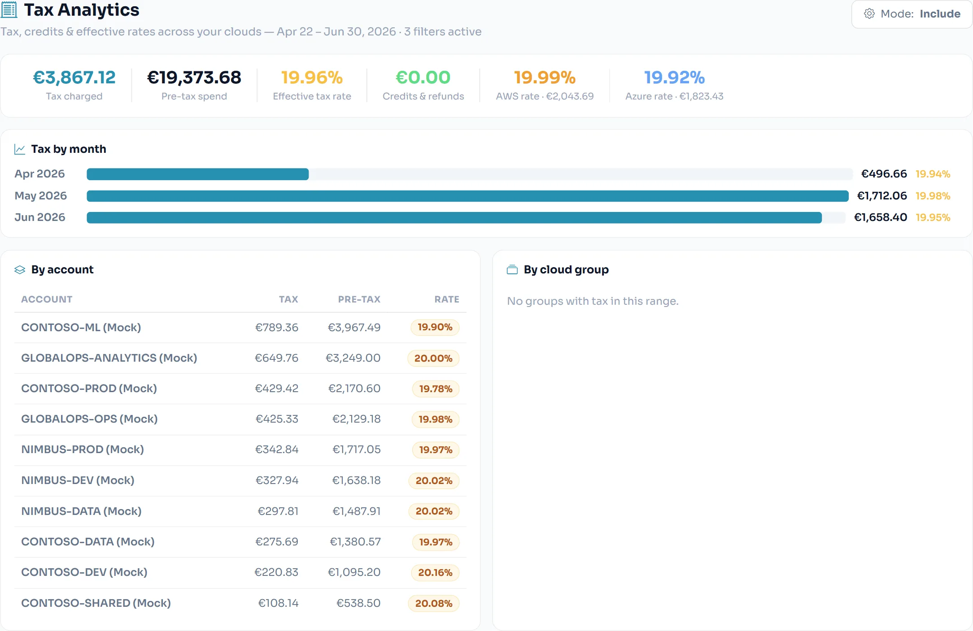973x631 pixels.
Task: Open the CONTOSO-PROD (Mock) account row
Action: (x=240, y=389)
